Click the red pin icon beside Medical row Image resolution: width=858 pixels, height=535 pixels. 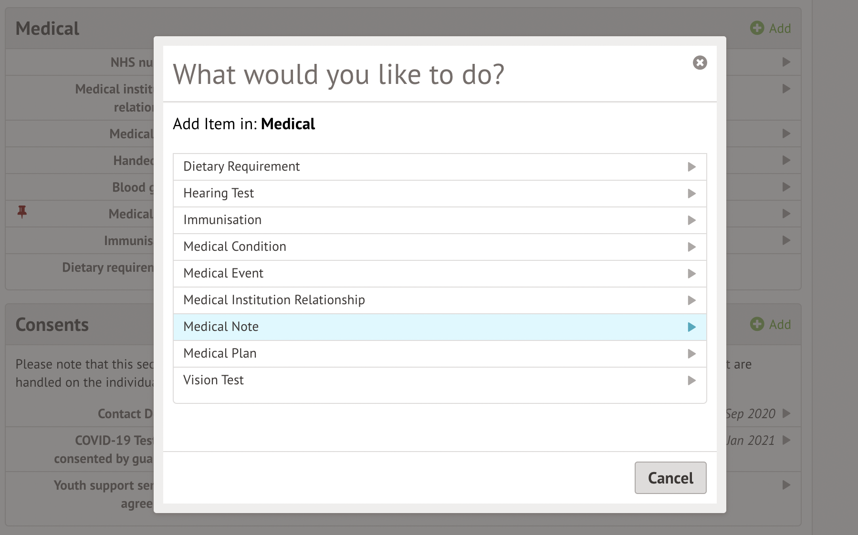coord(22,212)
